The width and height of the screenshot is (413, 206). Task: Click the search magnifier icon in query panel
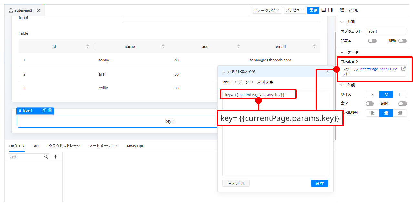tap(46, 157)
